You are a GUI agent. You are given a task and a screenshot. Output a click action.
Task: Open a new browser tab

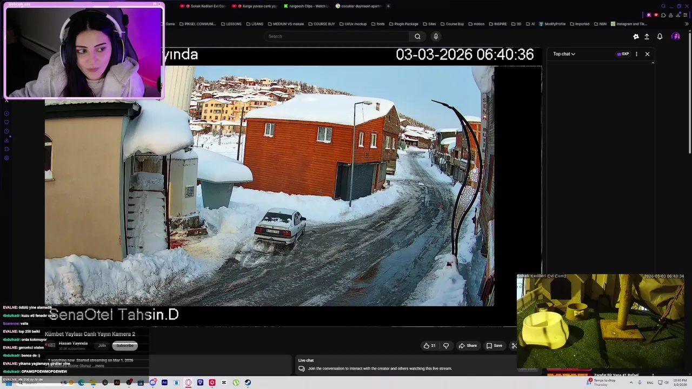pos(388,6)
